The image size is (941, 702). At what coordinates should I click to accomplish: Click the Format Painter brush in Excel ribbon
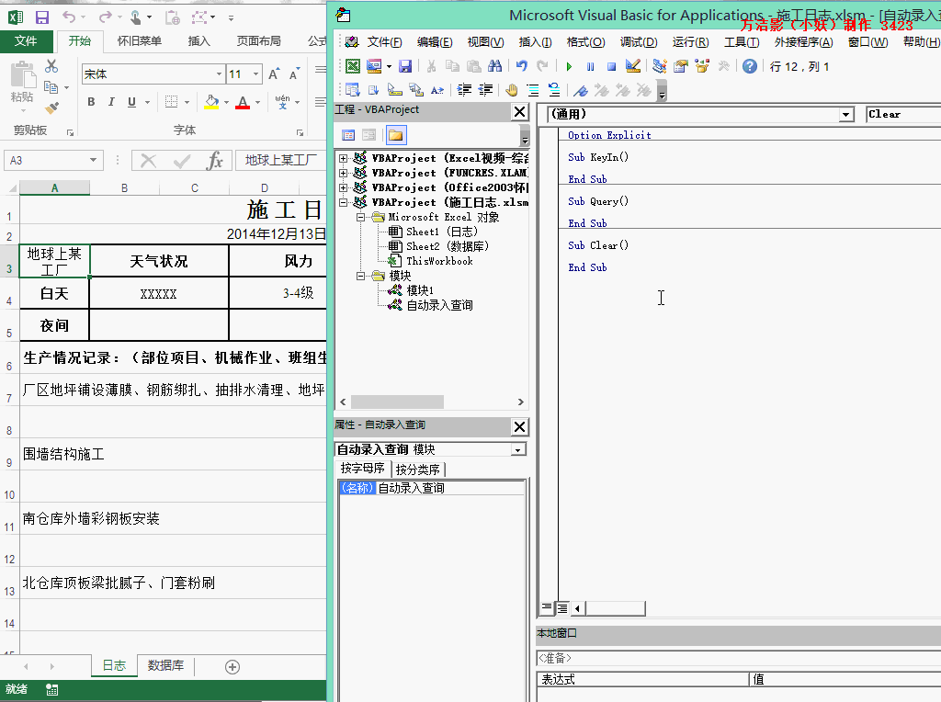pyautogui.click(x=51, y=108)
